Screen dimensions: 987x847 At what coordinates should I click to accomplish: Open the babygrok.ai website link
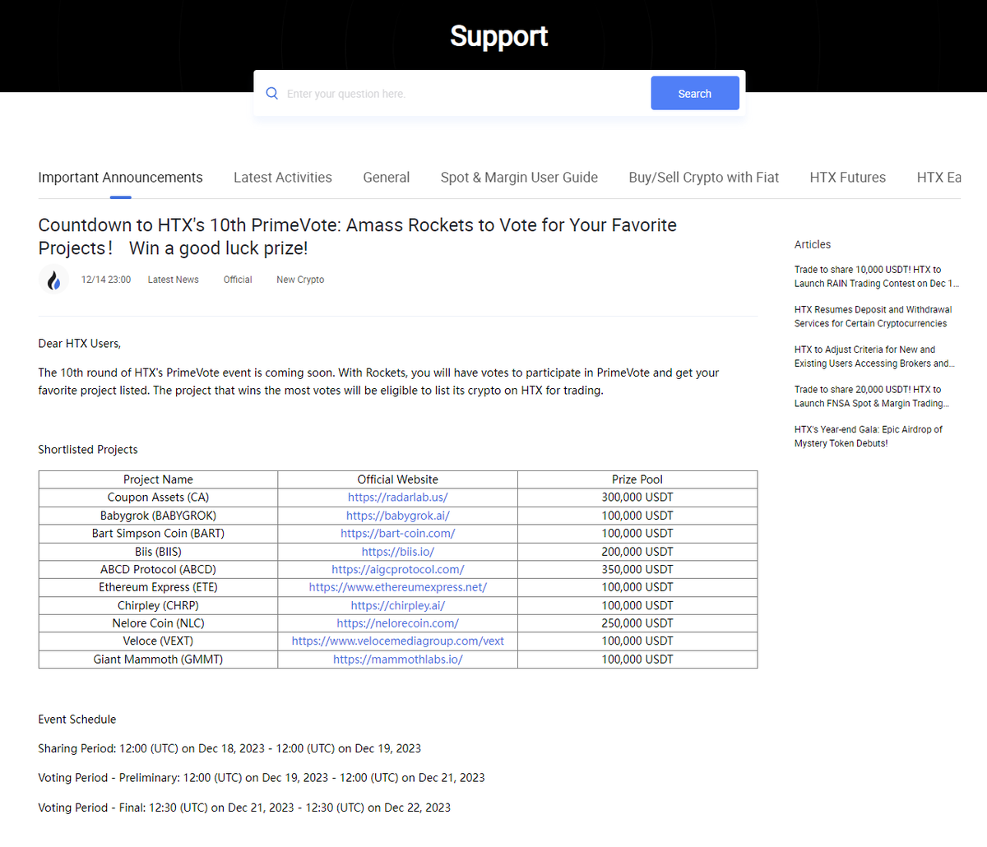[398, 516]
